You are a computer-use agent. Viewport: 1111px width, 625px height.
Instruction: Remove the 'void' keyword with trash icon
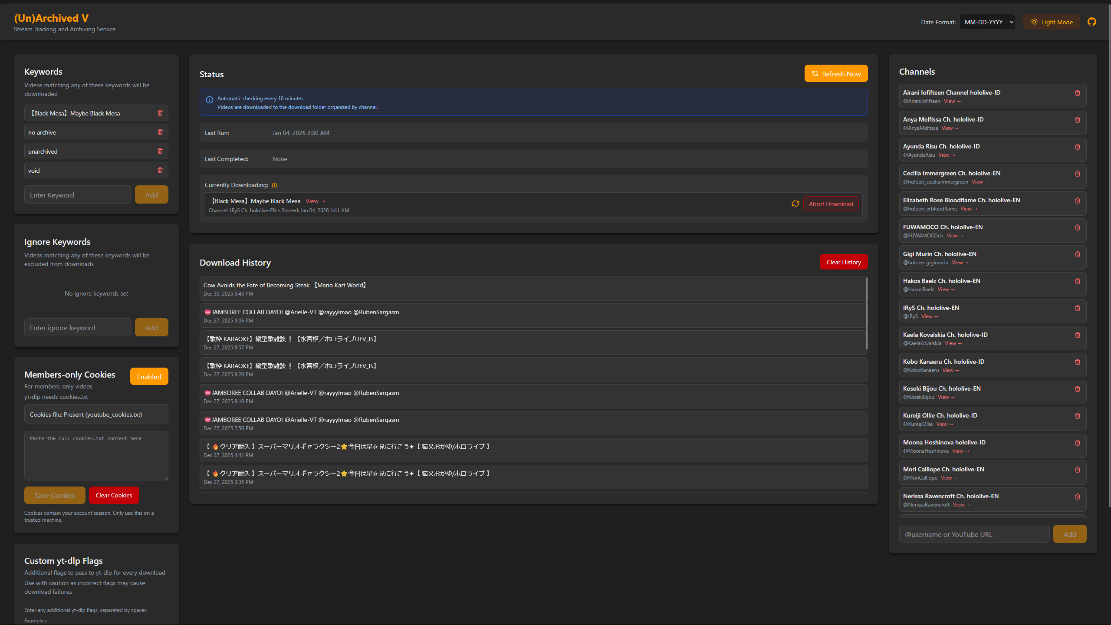pyautogui.click(x=160, y=170)
